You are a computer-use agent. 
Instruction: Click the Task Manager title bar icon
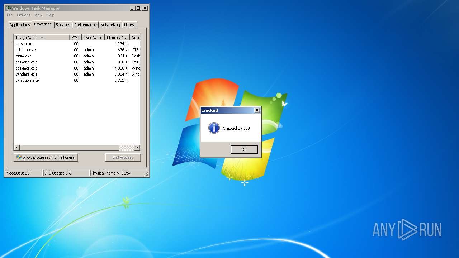(x=8, y=8)
